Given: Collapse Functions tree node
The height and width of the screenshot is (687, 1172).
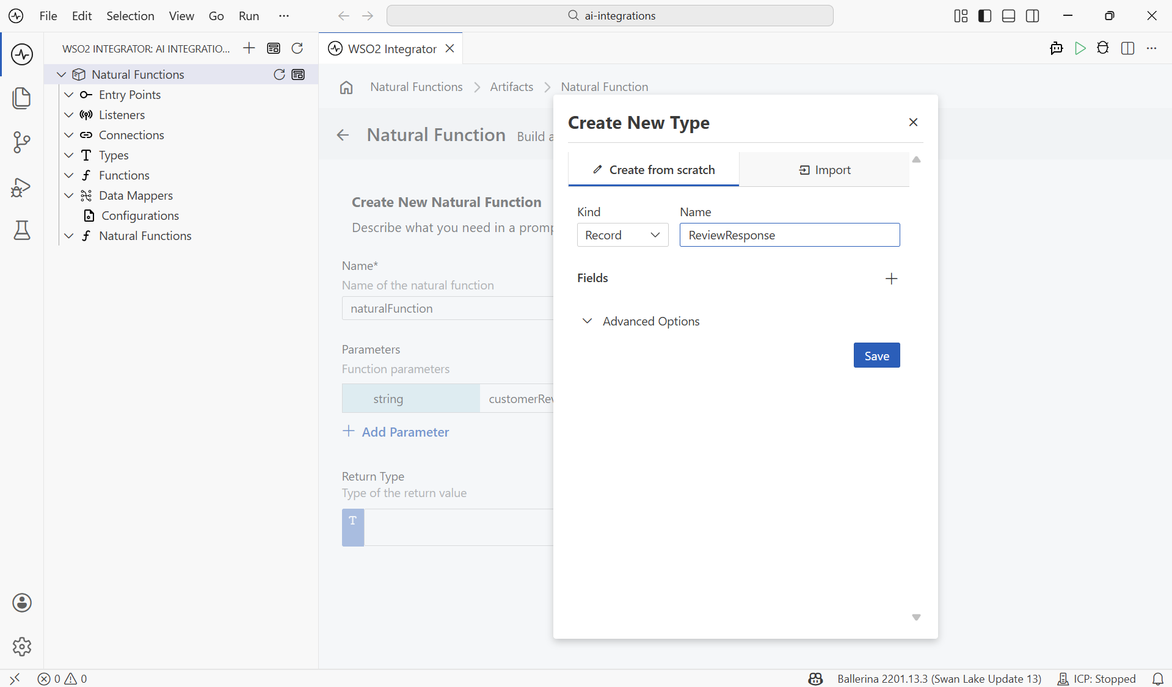Looking at the screenshot, I should click(69, 175).
